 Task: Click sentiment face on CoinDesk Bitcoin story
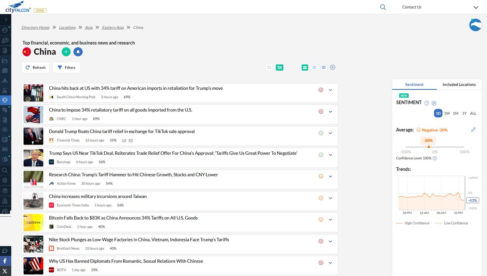(321, 220)
